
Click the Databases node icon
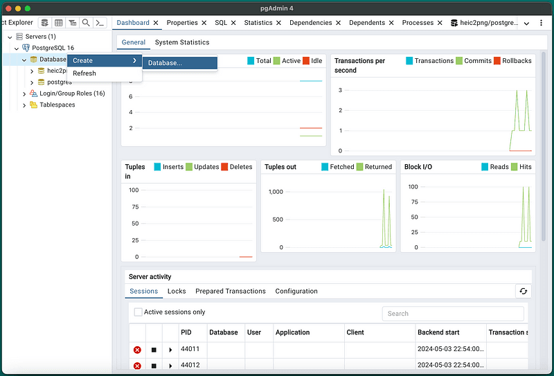33,60
